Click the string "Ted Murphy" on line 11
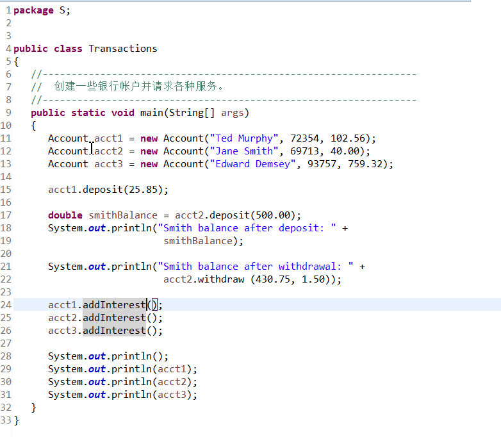Image resolution: width=501 pixels, height=437 pixels. point(244,138)
